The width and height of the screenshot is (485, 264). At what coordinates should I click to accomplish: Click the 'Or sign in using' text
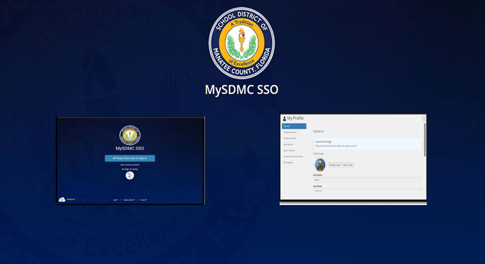click(x=130, y=170)
